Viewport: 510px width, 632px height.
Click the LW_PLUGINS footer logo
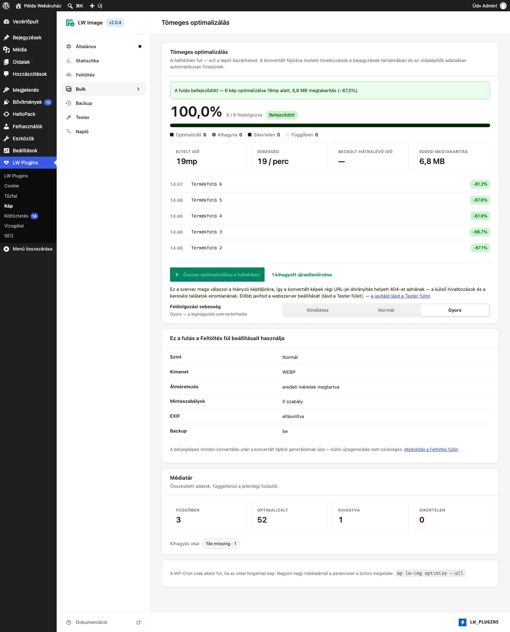tap(478, 622)
